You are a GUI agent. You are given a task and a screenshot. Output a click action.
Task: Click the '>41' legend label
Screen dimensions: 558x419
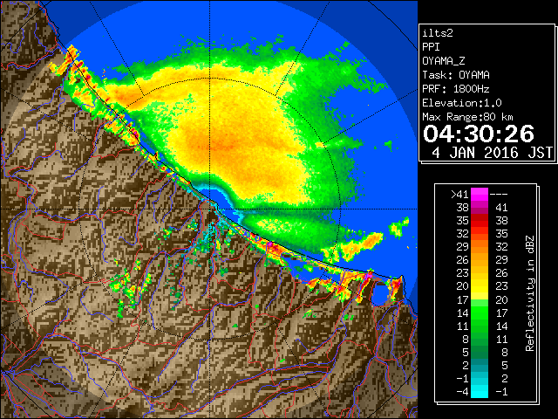tap(459, 195)
